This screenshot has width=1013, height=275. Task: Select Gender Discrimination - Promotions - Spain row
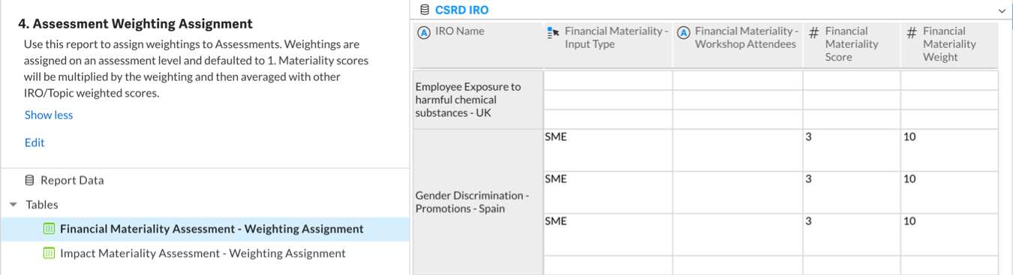point(478,202)
